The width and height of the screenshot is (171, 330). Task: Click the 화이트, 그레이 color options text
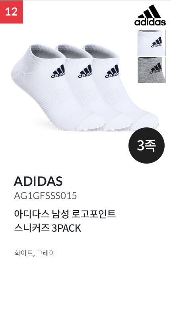35,253
